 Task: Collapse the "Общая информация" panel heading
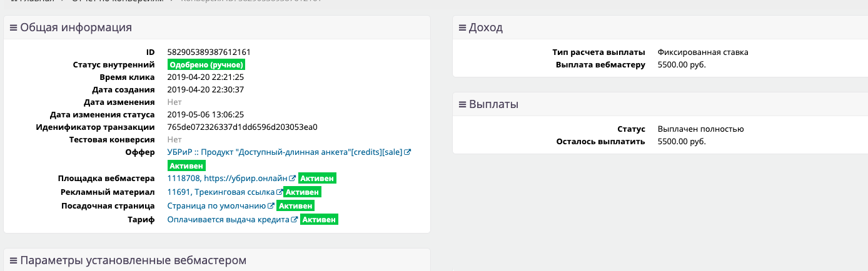pyautogui.click(x=76, y=27)
